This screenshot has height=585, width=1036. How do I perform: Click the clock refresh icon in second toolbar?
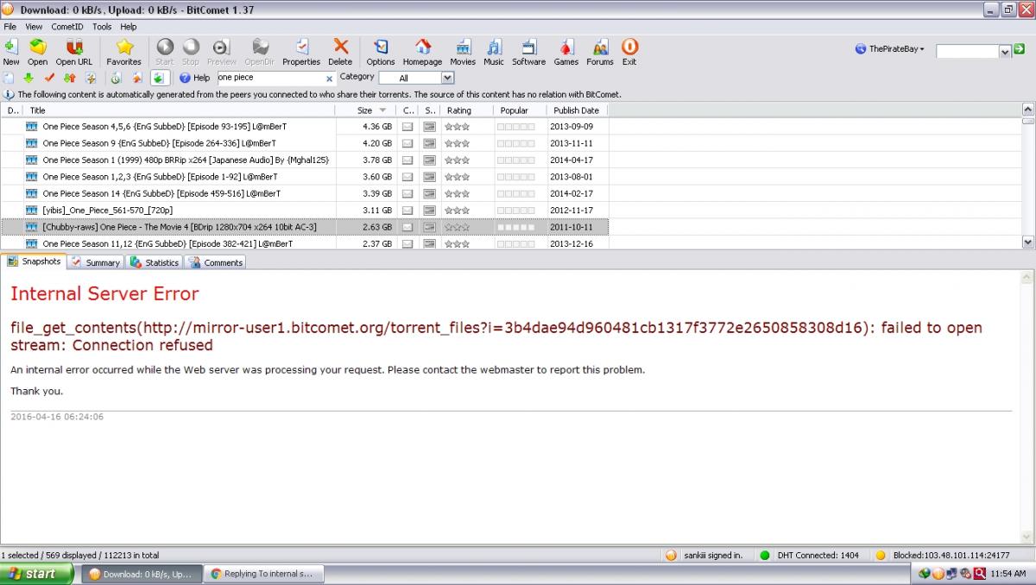[x=116, y=78]
